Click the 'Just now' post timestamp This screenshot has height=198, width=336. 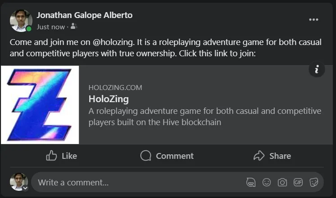coord(50,27)
